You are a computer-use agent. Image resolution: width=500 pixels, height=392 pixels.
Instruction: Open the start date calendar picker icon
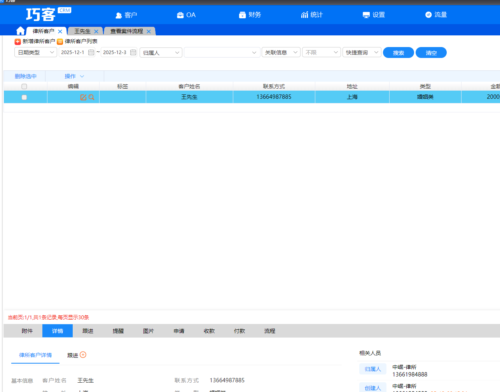tap(91, 52)
